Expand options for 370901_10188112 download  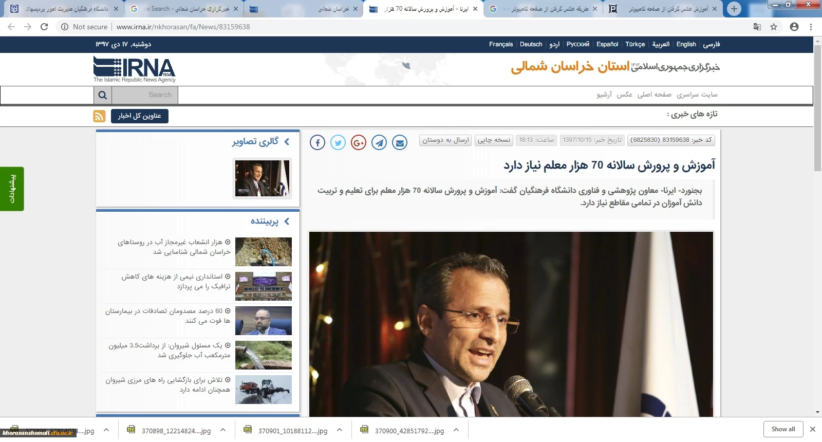[340, 430]
